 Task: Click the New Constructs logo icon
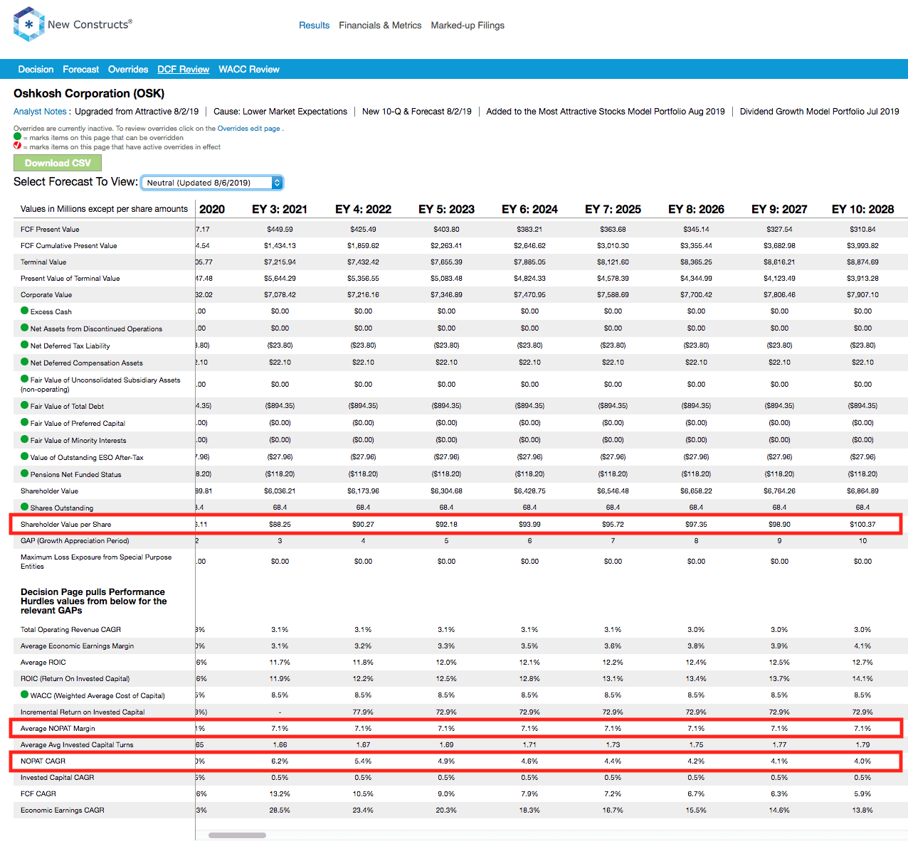point(28,24)
